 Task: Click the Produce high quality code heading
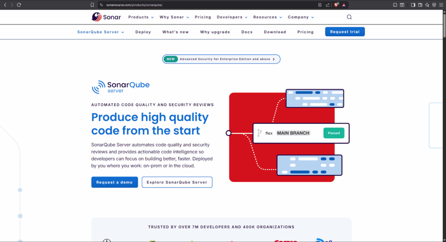tap(150, 124)
